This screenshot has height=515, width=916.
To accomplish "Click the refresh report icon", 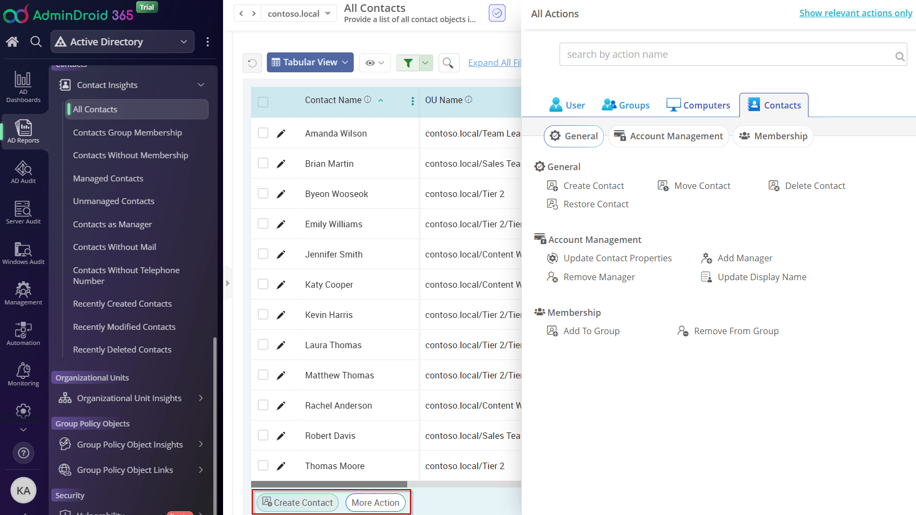I will tap(252, 63).
